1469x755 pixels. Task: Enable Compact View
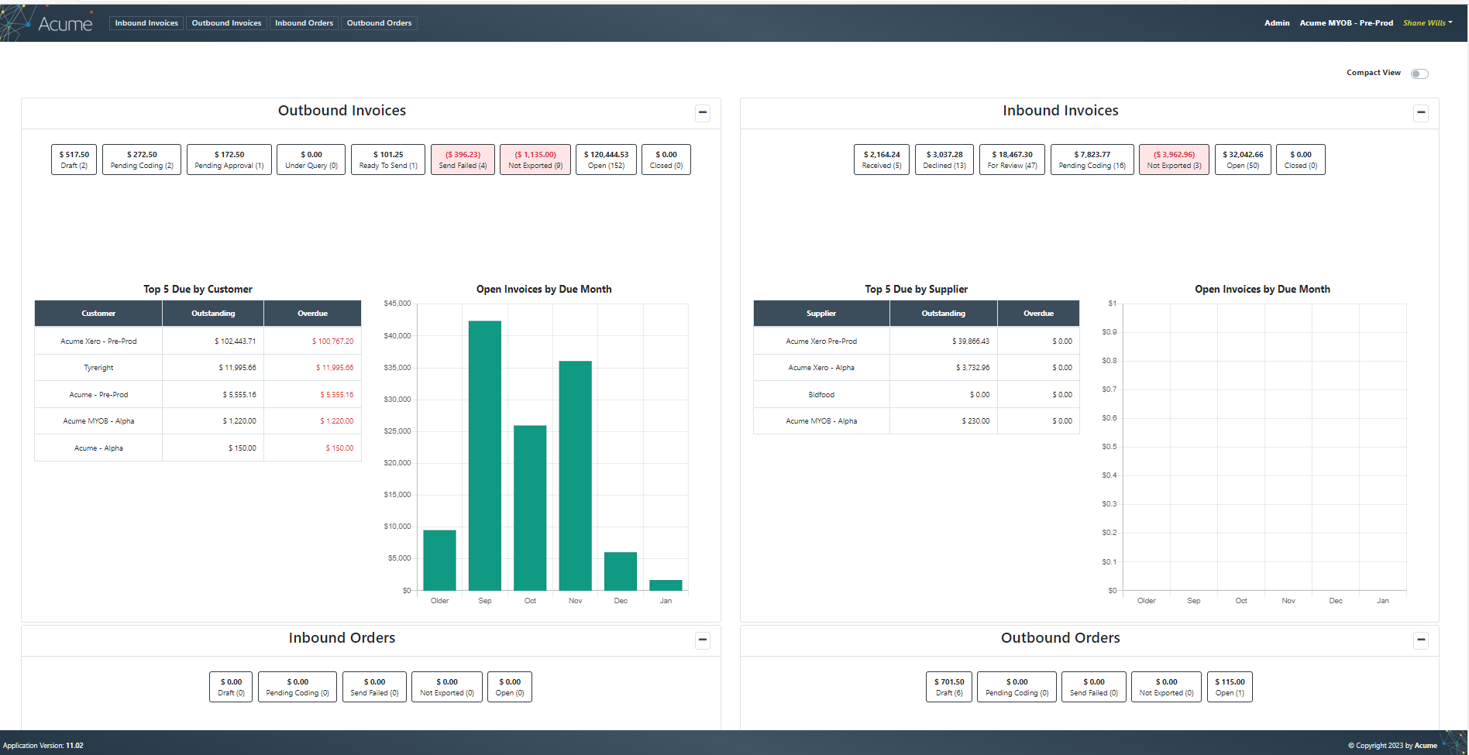click(x=1420, y=73)
